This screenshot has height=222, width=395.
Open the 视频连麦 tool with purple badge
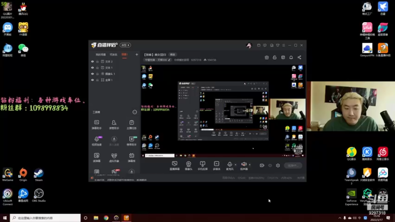[x=96, y=141]
